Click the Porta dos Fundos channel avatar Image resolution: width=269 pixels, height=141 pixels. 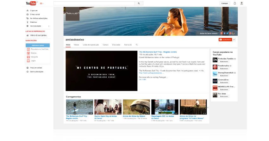click(x=215, y=59)
